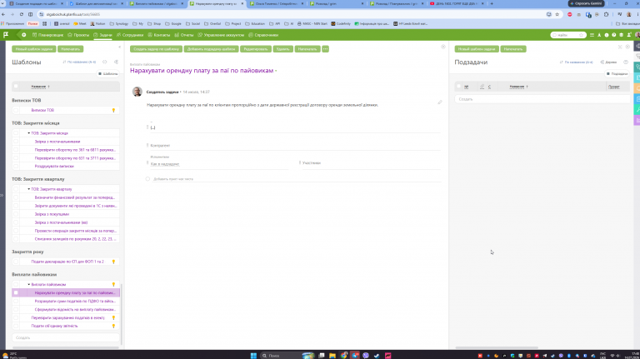This screenshot has height=359, width=640.
Task: Click the Planfix flag logo in the green bar
Action: pyautogui.click(x=6, y=35)
